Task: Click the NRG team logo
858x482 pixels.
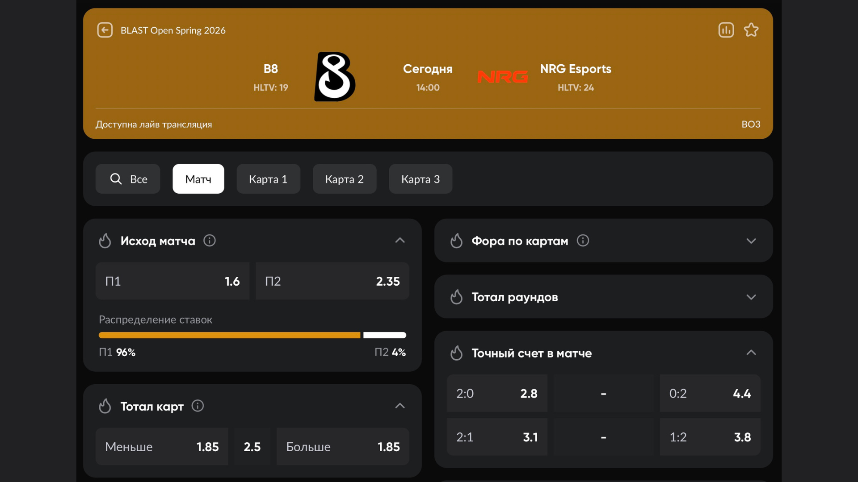Action: pyautogui.click(x=502, y=77)
